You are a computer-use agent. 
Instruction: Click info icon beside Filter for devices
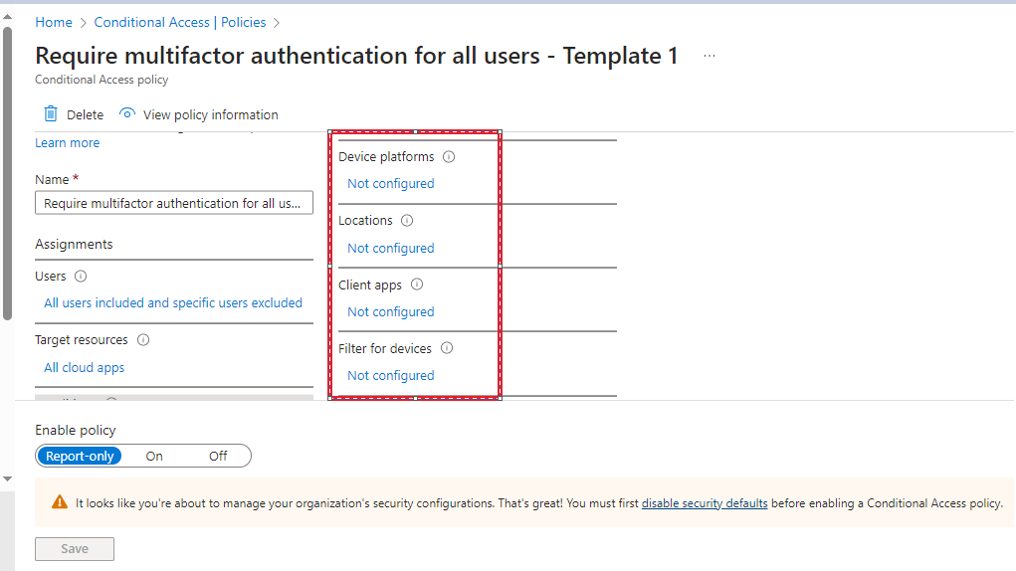point(447,348)
